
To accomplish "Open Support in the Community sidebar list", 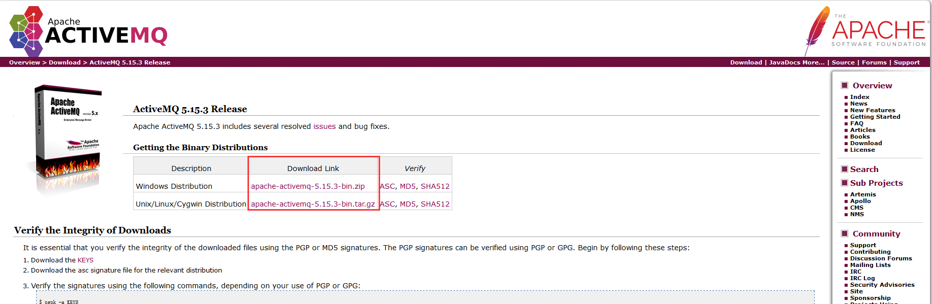I will 863,245.
